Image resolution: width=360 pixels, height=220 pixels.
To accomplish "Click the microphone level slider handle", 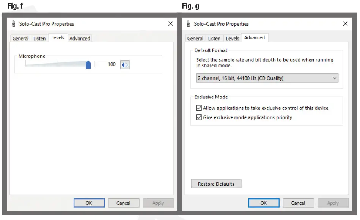I will [88, 65].
